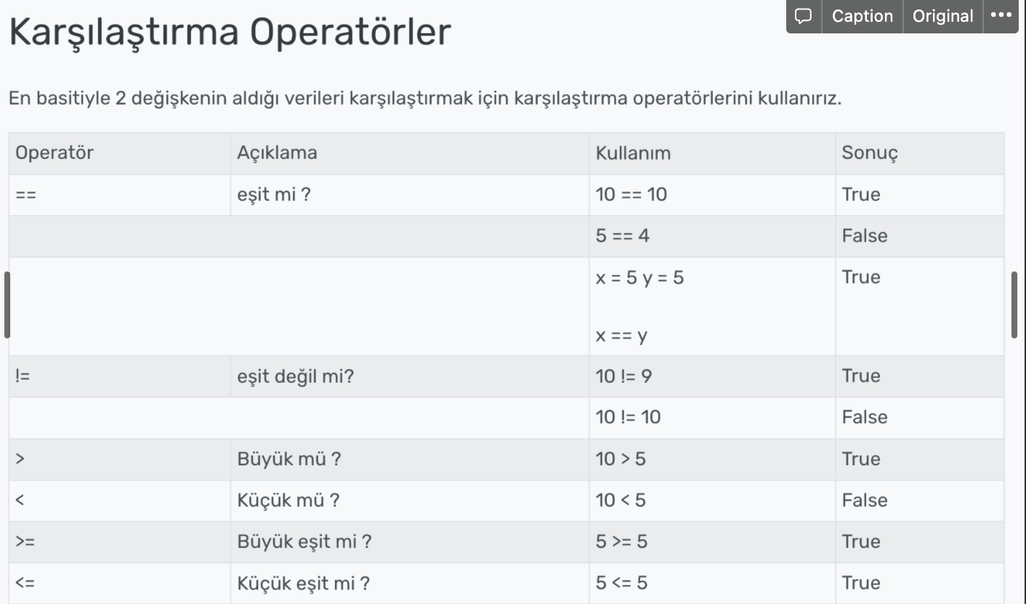Click the 'Küçük eşit mi ?' cell
The width and height of the screenshot is (1026, 604).
(x=410, y=584)
